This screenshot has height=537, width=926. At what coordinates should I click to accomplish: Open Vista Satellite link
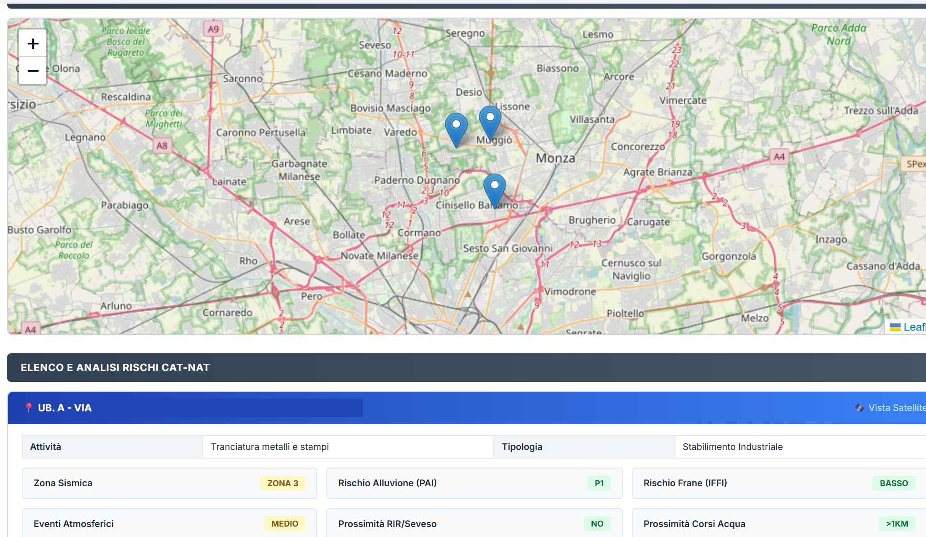coord(896,408)
